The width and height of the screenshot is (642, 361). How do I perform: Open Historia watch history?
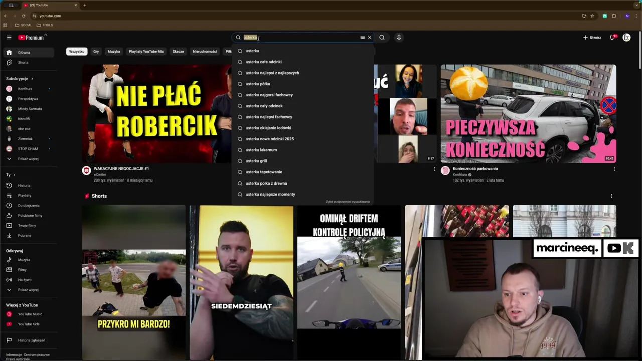pyautogui.click(x=30, y=185)
